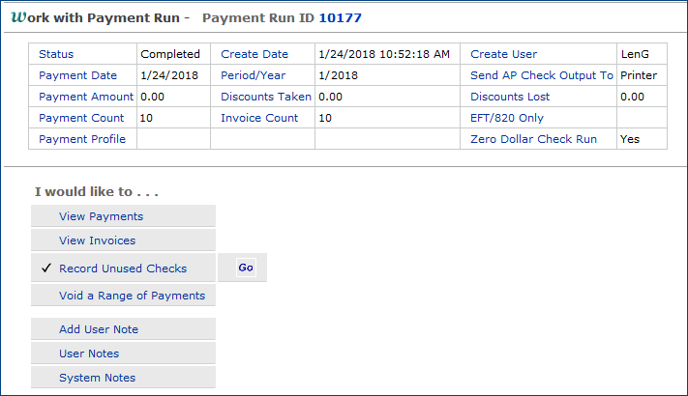688x396 pixels.
Task: Click the Payment Date label
Action: coord(77,75)
